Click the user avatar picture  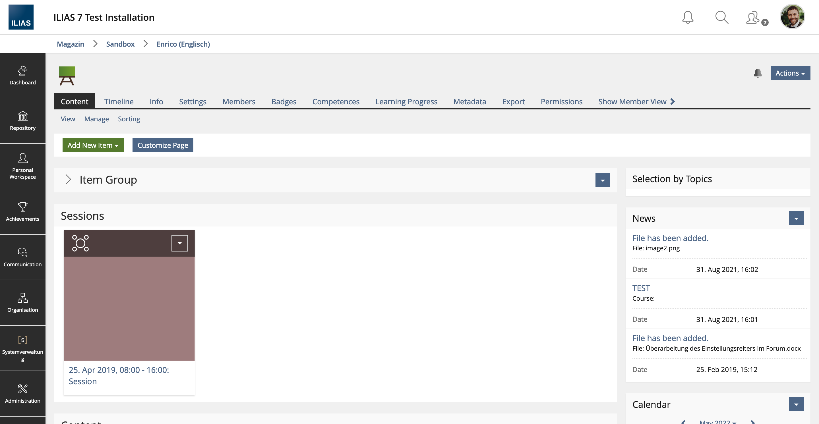[792, 16]
